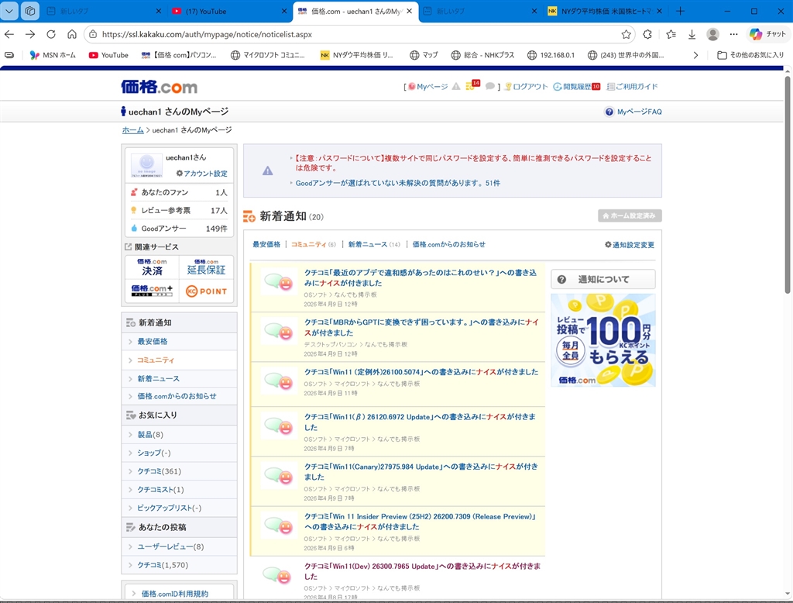793x603 pixels.
Task: View レビュー参考票 count row
Action: 180,210
